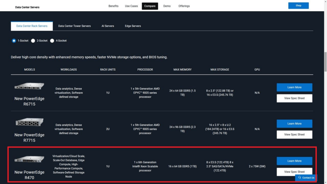Click the New PowerEdge R470 model name
327x184 pixels.
pos(29,175)
